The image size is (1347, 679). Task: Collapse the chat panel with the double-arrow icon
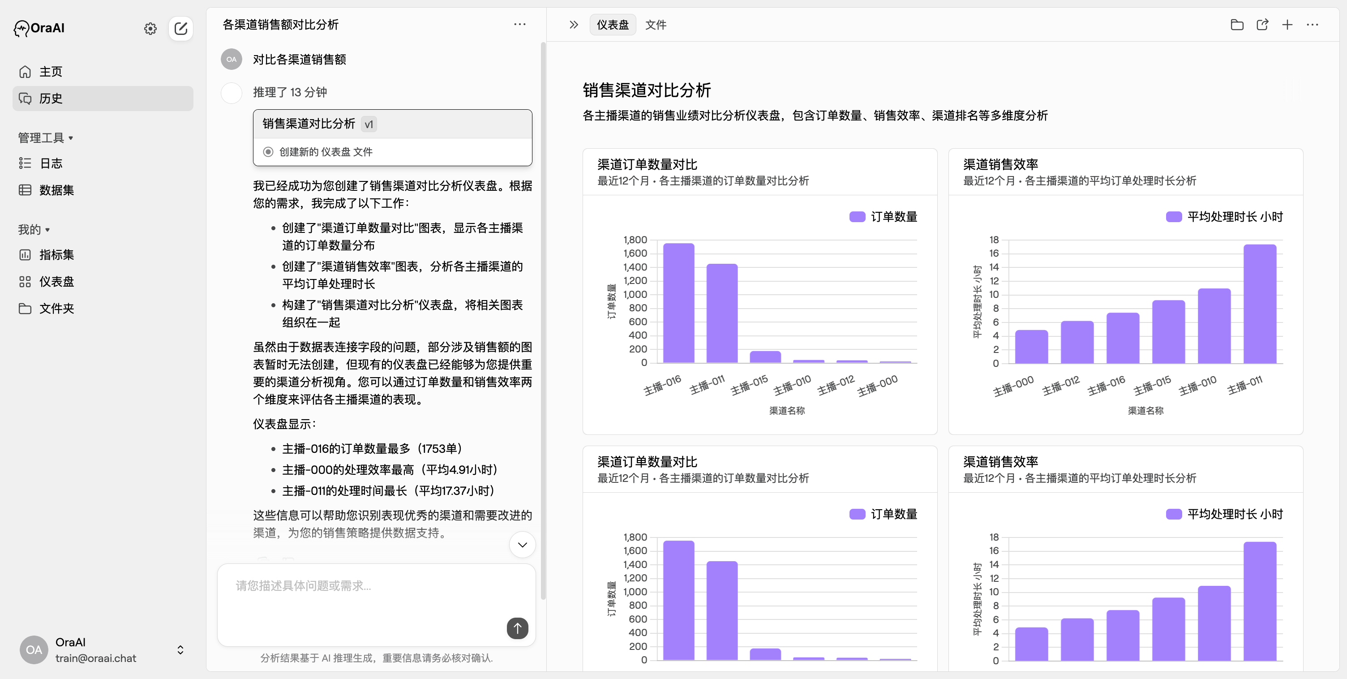pyautogui.click(x=573, y=25)
